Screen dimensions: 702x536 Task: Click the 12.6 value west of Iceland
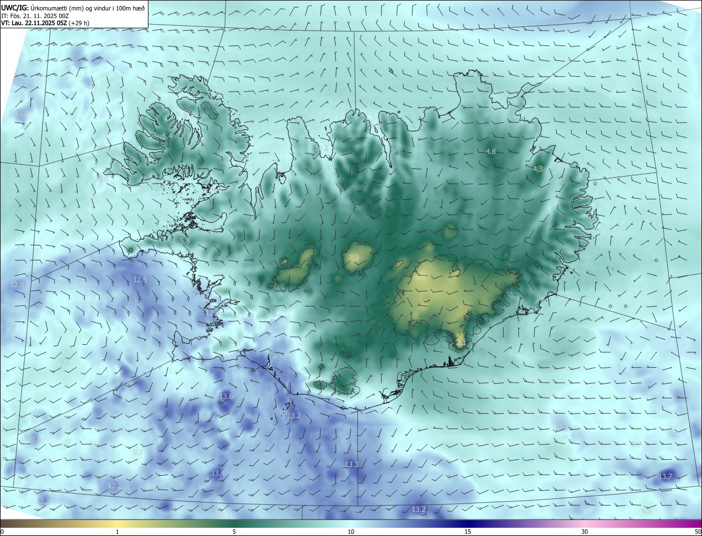(x=140, y=280)
